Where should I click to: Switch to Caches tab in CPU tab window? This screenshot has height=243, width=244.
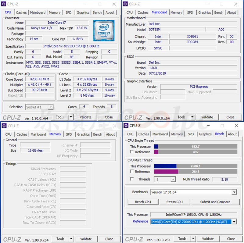21,13
